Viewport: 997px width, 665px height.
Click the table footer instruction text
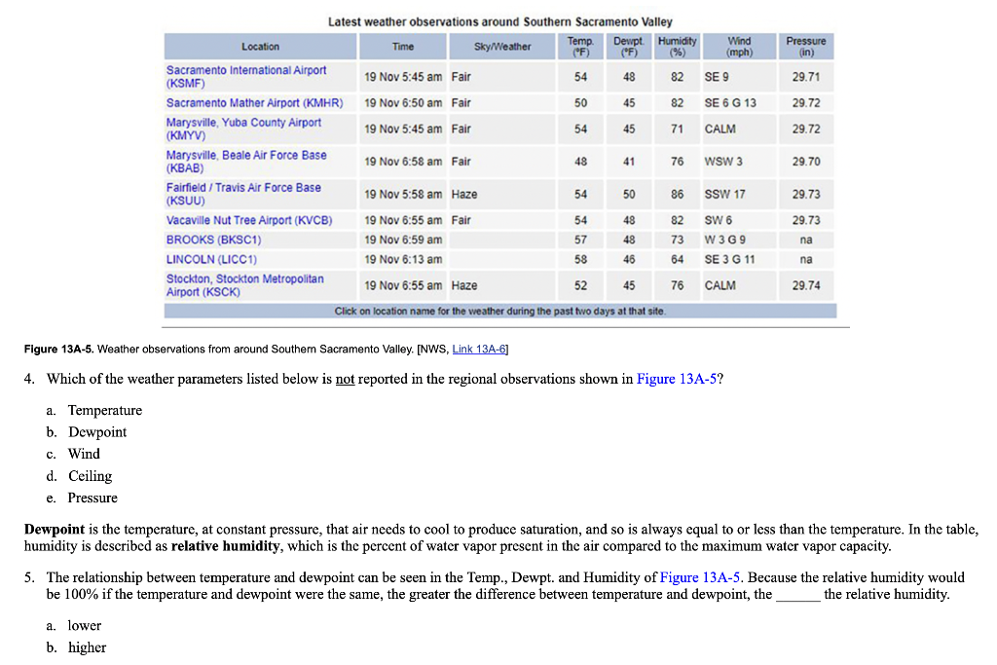click(x=500, y=311)
